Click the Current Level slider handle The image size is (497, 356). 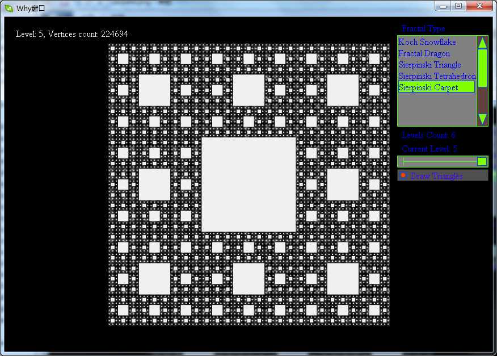click(x=482, y=161)
